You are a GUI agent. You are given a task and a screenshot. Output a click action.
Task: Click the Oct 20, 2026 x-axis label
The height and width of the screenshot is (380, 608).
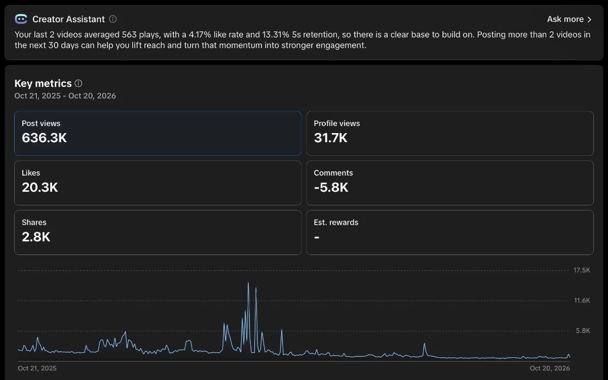[550, 368]
